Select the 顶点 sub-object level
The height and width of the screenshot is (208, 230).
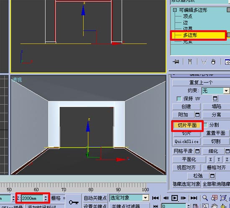click(188, 16)
